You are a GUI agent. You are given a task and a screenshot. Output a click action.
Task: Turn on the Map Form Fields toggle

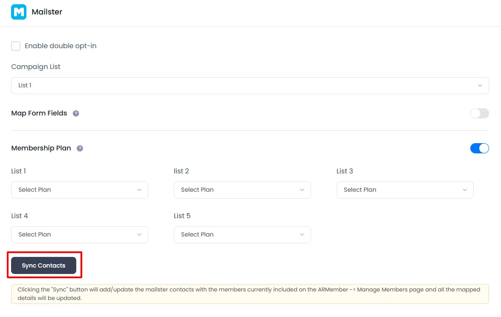pyautogui.click(x=479, y=113)
